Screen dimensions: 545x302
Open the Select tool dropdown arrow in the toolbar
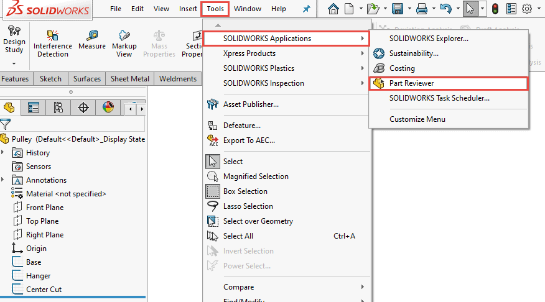click(482, 9)
